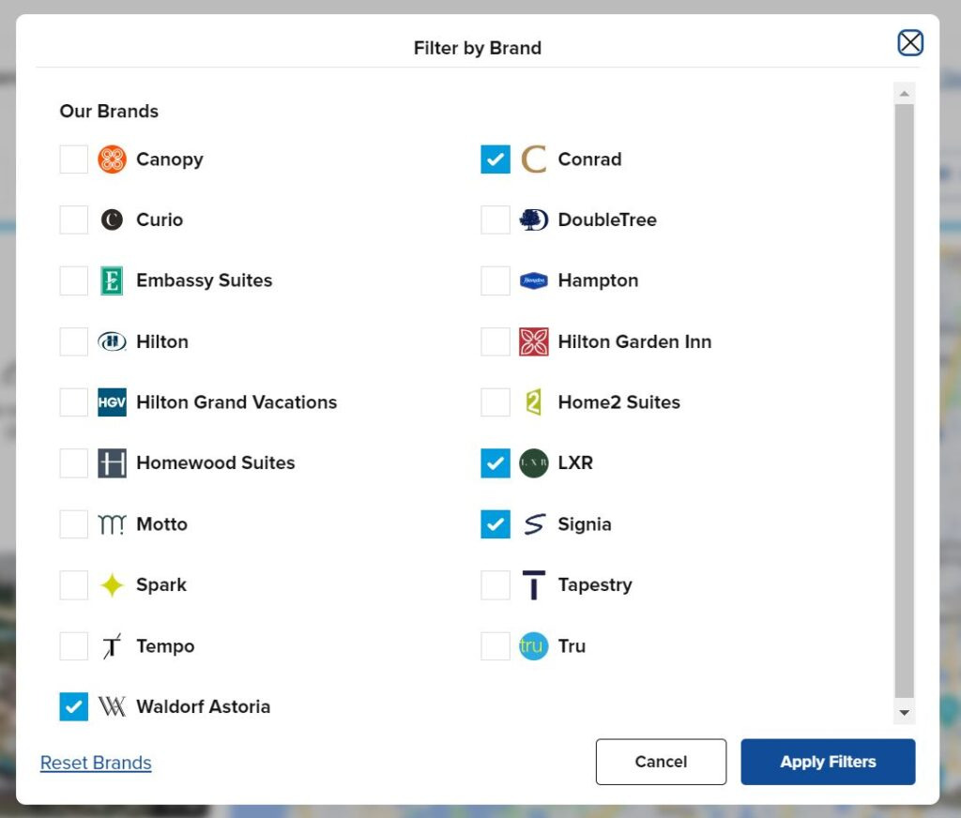Enable the Curio brand checkbox
This screenshot has width=961, height=818.
[x=73, y=220]
